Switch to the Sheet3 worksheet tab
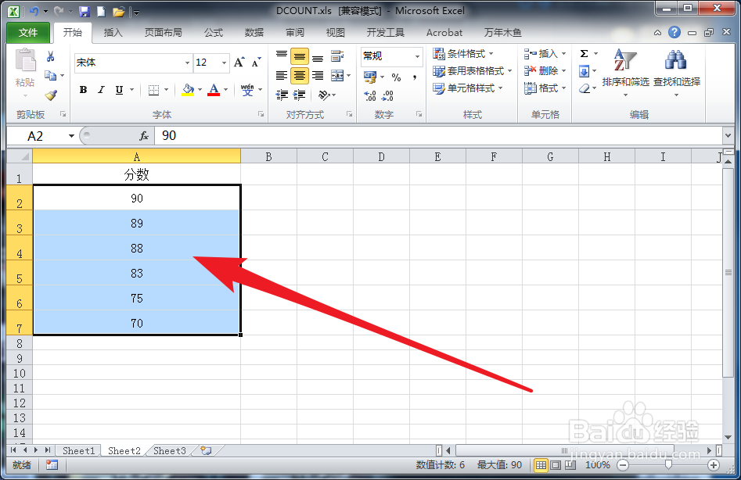The width and height of the screenshot is (741, 480). point(169,451)
